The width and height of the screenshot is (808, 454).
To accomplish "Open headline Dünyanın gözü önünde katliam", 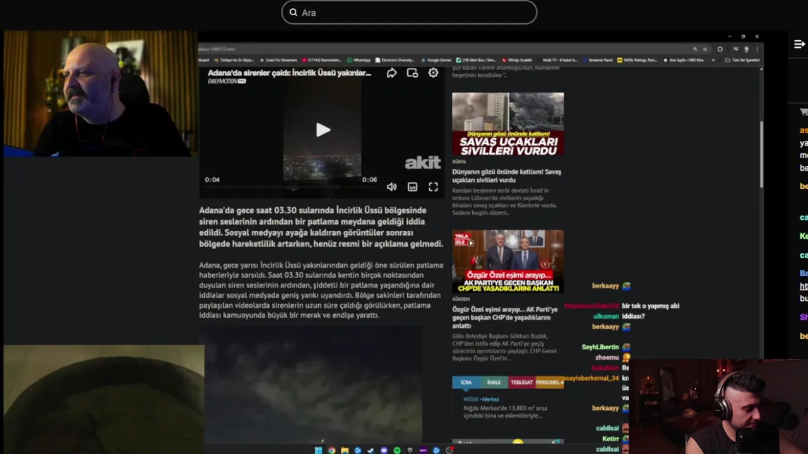I will 506,176.
